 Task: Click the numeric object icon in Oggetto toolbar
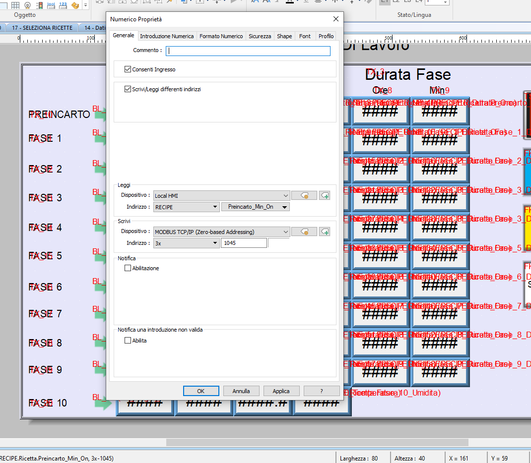63,5
